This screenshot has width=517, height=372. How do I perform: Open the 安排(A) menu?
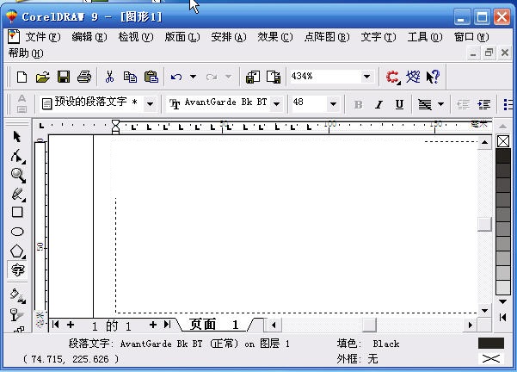pos(229,37)
